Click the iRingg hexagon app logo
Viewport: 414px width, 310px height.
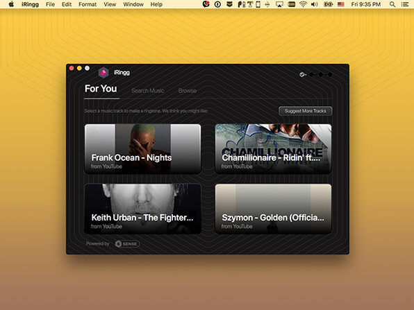[x=104, y=72]
